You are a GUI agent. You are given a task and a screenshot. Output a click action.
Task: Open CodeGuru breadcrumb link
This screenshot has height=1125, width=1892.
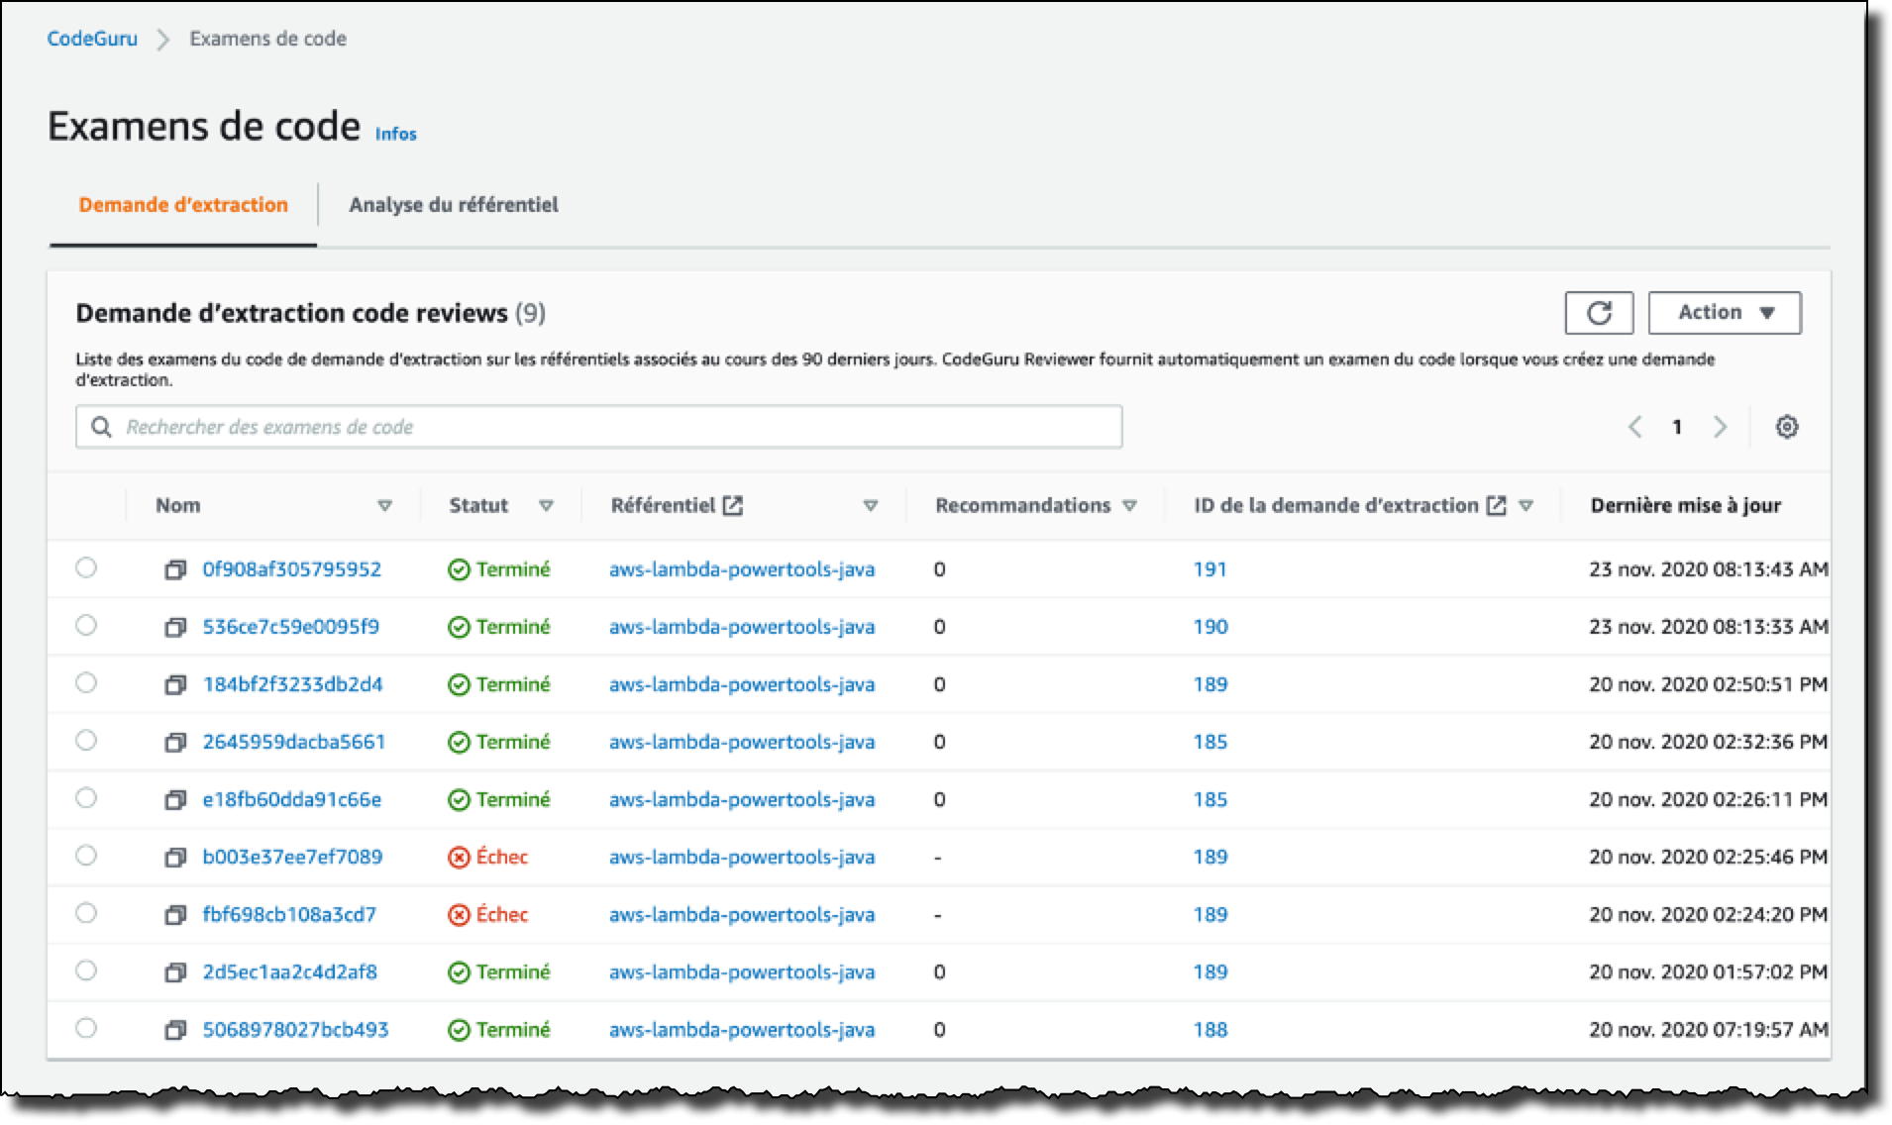(x=92, y=39)
